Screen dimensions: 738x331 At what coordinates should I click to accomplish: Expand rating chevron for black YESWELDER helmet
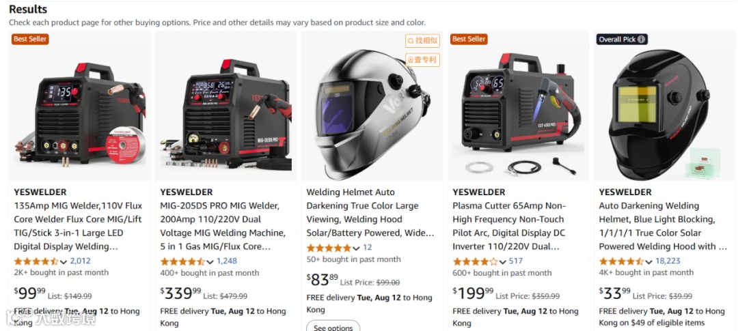click(x=649, y=262)
